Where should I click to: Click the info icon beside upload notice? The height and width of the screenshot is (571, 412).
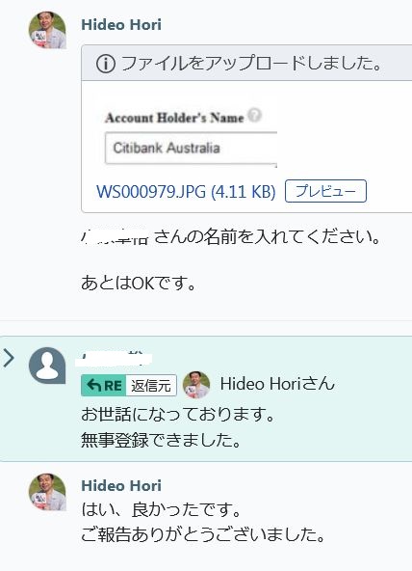[106, 64]
